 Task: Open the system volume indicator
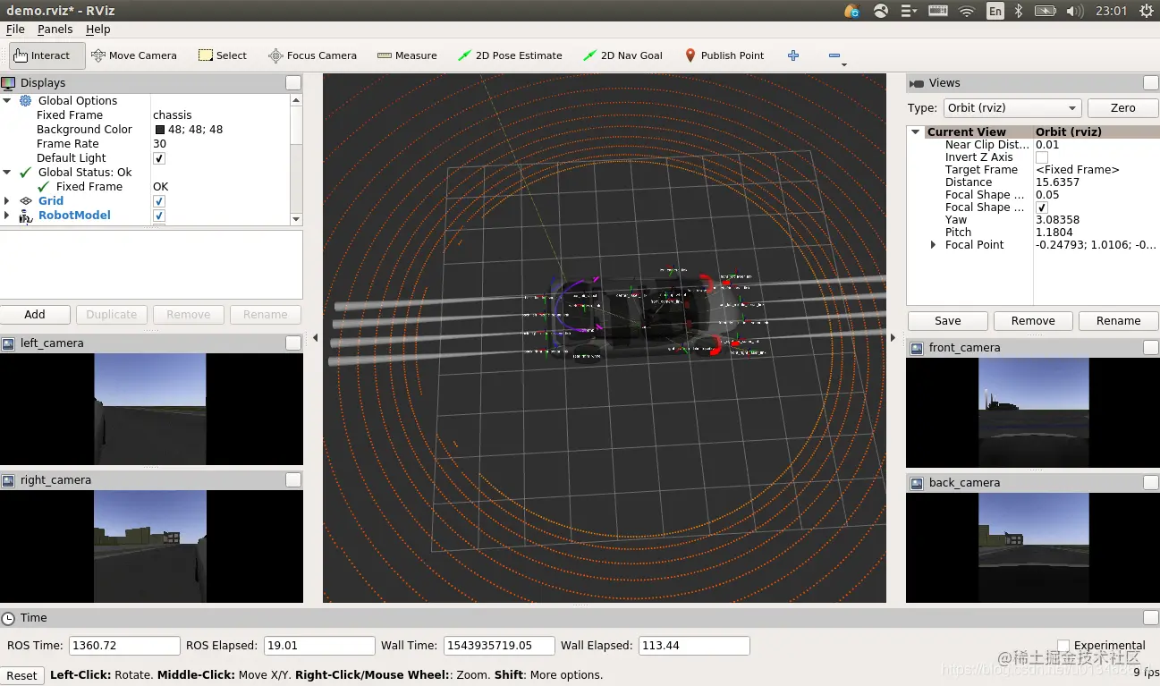pos(1073,11)
